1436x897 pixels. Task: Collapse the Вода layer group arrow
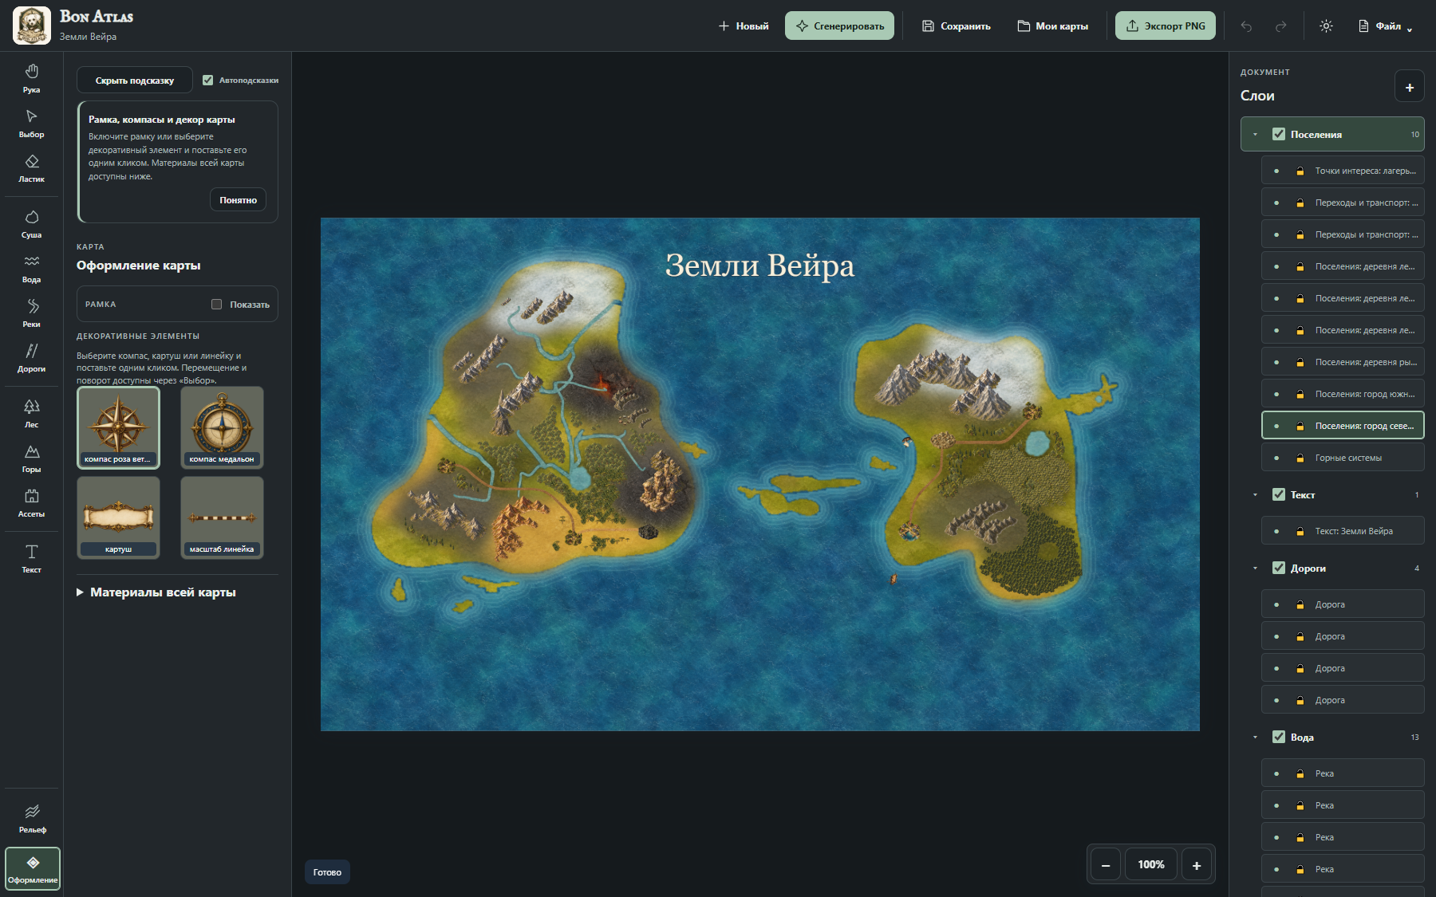(x=1256, y=737)
